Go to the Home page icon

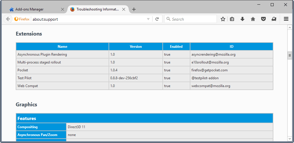(x=253, y=19)
